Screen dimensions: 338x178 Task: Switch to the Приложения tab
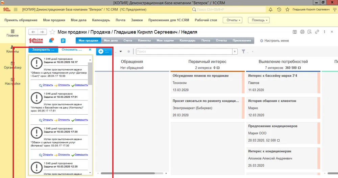(x=242, y=40)
